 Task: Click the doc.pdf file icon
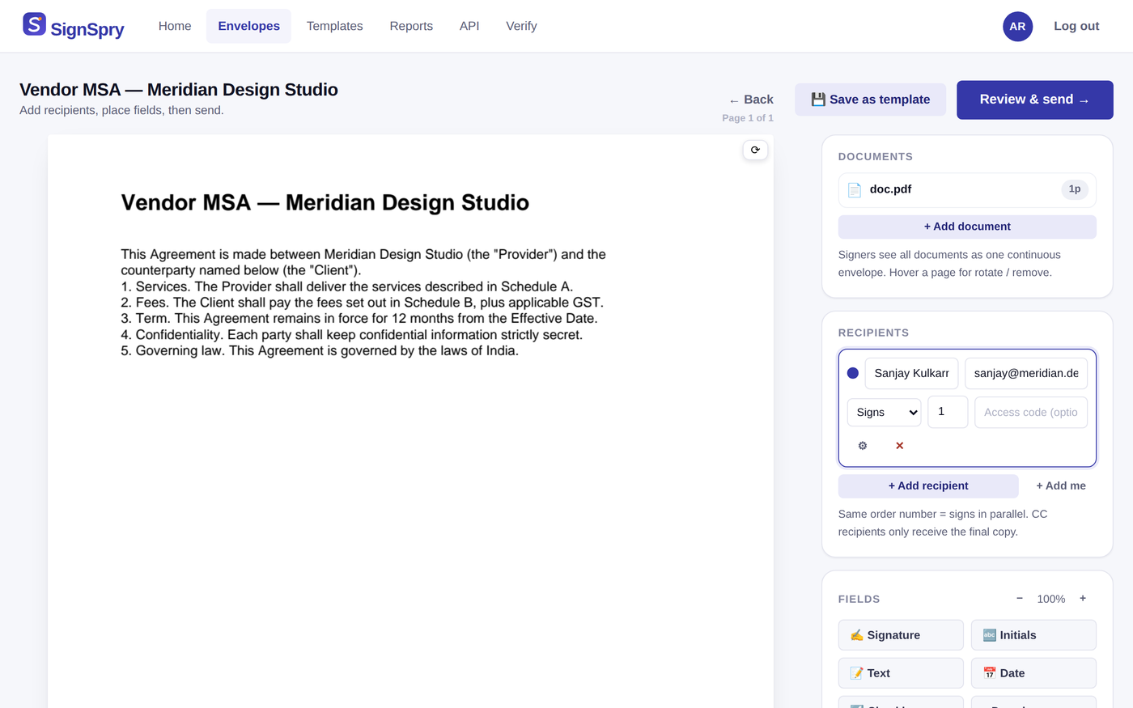(855, 190)
